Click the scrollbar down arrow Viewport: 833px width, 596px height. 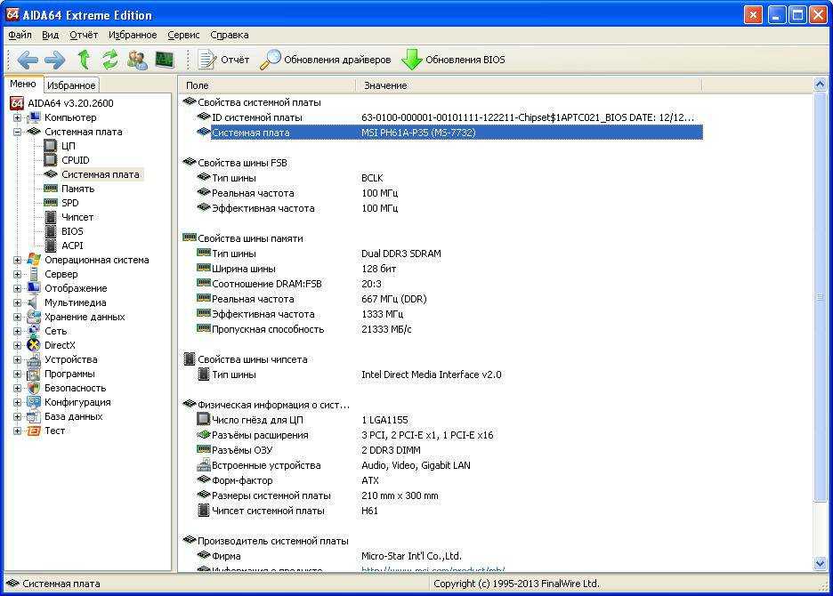tap(820, 563)
